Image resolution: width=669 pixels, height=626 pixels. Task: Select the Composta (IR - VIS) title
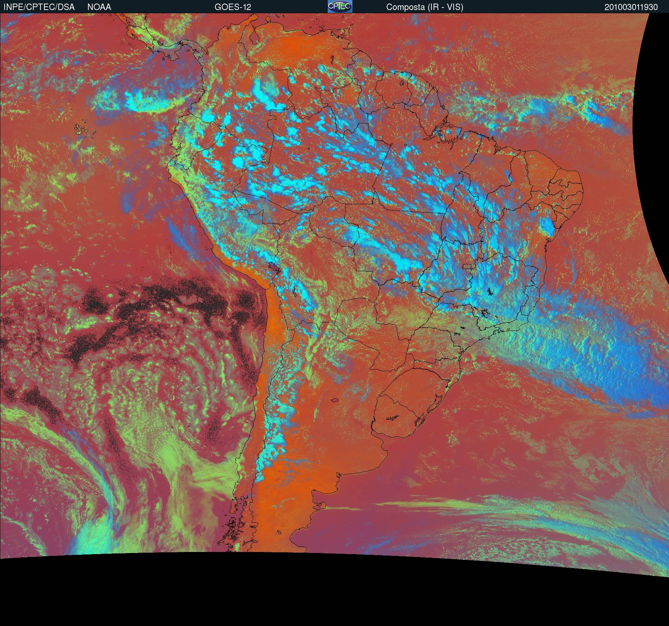coord(425,7)
